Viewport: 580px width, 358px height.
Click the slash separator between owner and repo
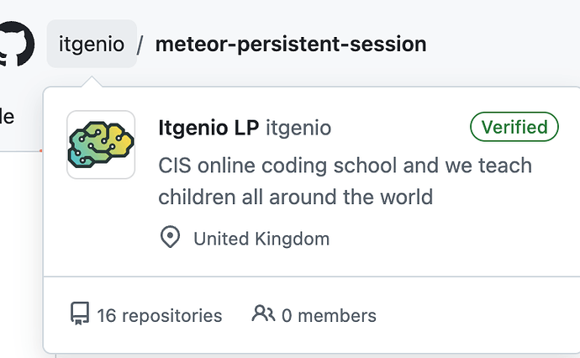[x=140, y=45]
